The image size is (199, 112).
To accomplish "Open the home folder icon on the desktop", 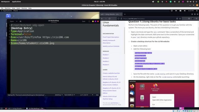I will click(x=8, y=16).
